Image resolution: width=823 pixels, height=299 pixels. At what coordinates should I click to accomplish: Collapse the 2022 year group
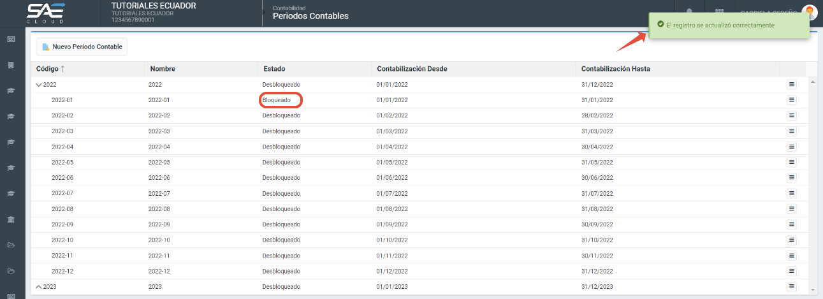[x=39, y=85]
